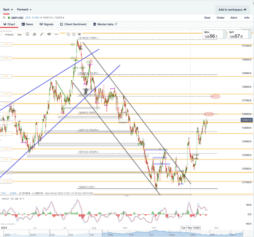Open the Order ticket
This screenshot has width=254, height=237.
coord(220,17)
